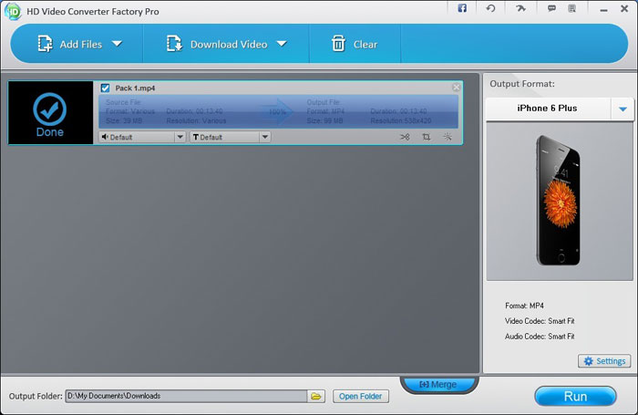This screenshot has height=415, width=638.
Task: Browse output folder with the folder icon
Action: (316, 396)
